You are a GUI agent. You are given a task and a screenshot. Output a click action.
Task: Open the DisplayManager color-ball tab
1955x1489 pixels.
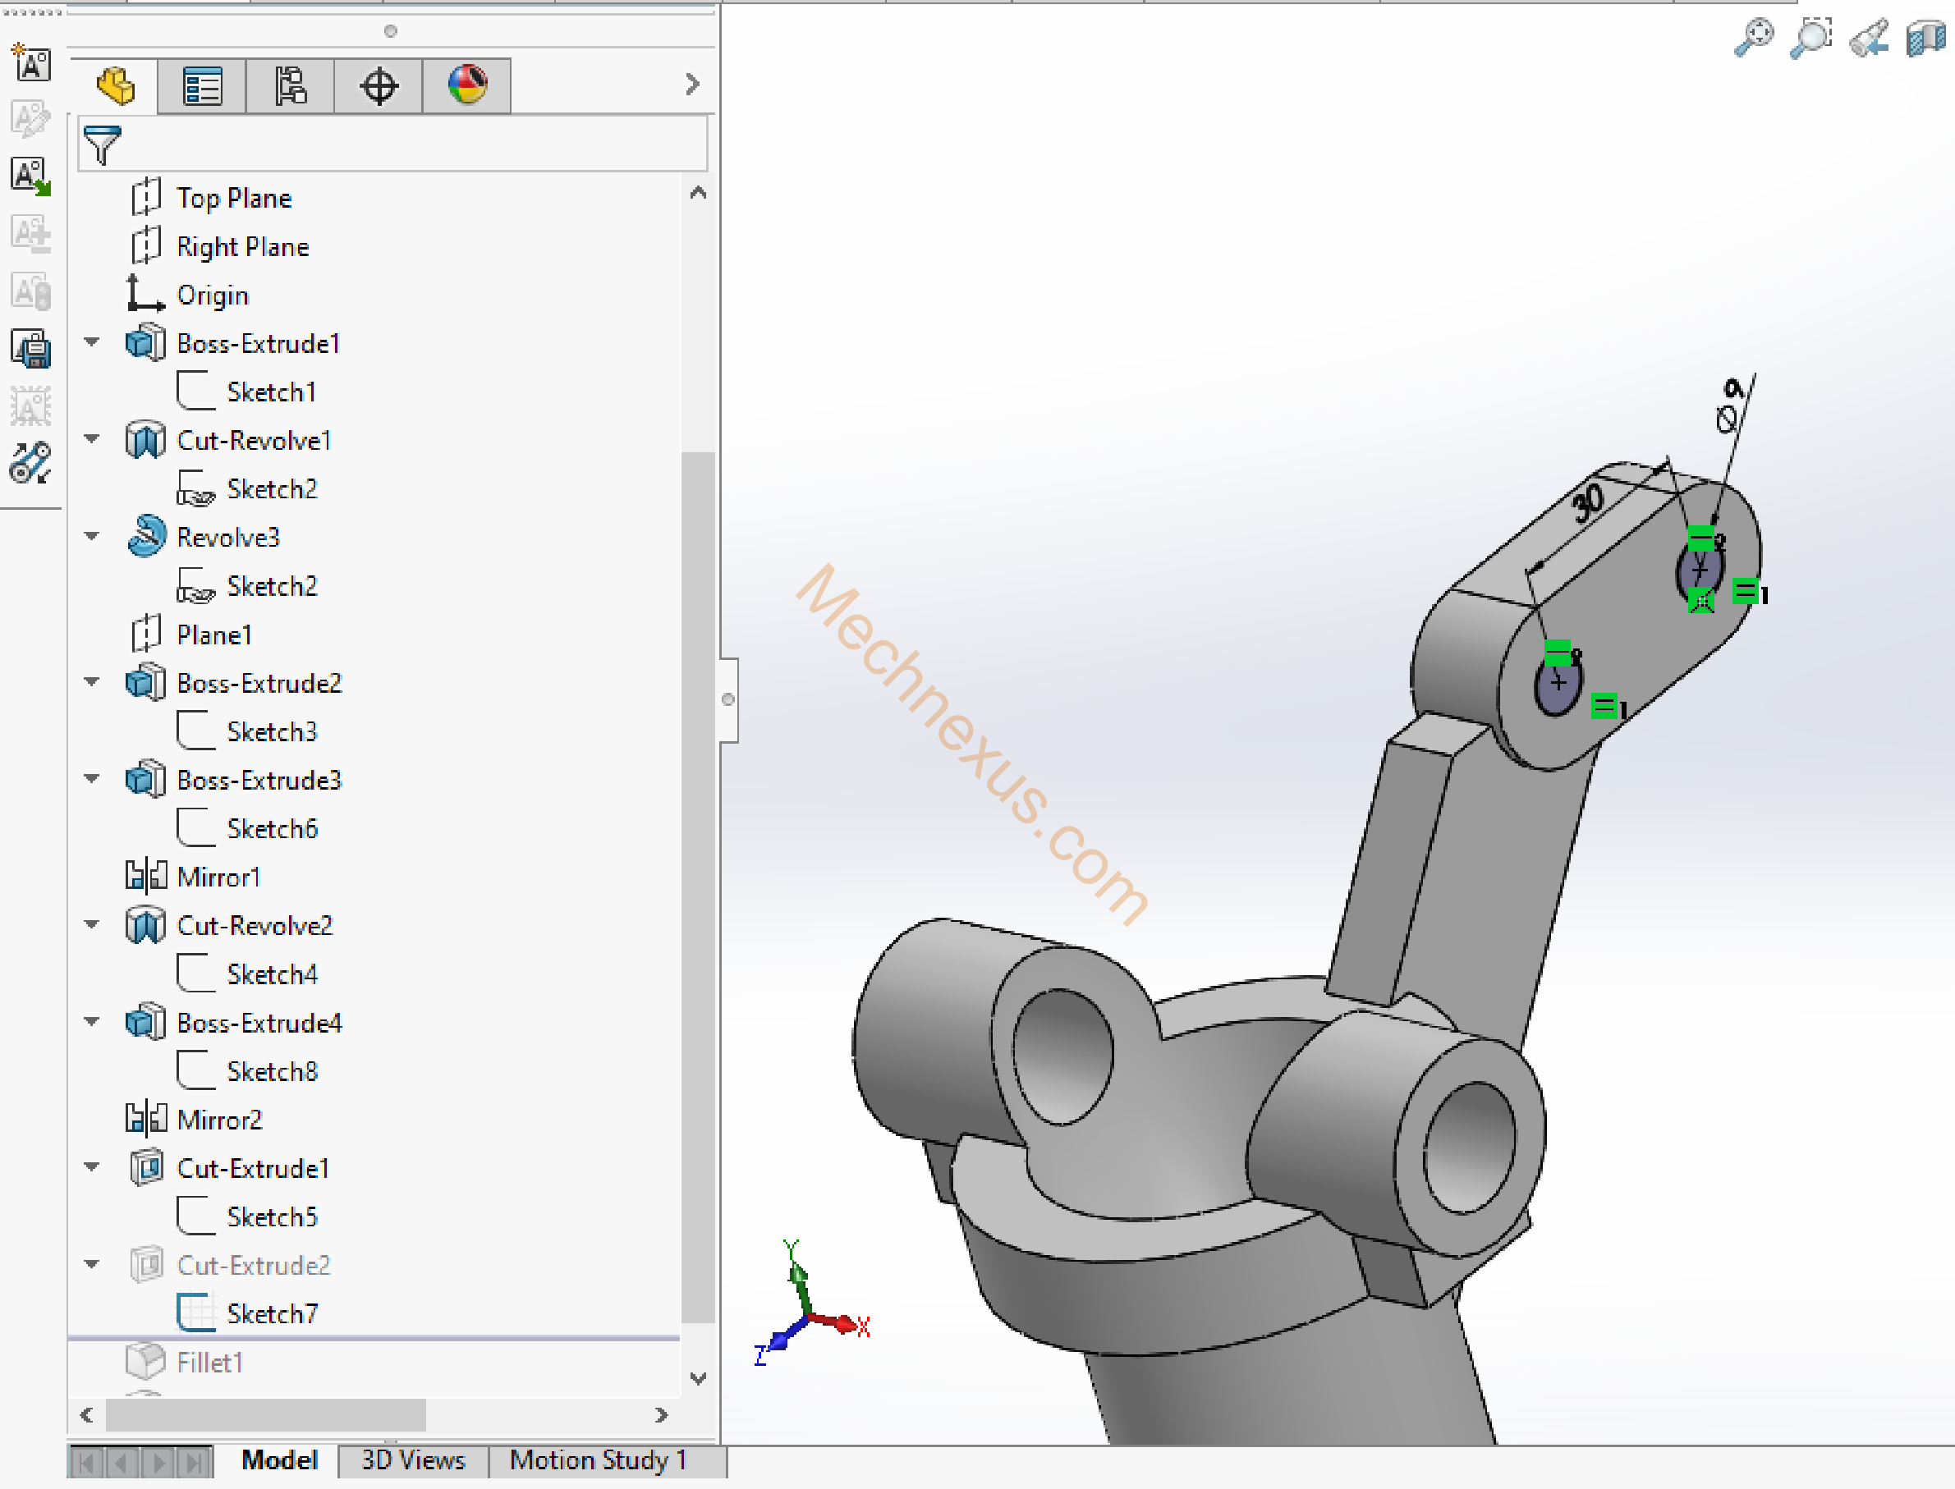click(x=467, y=86)
